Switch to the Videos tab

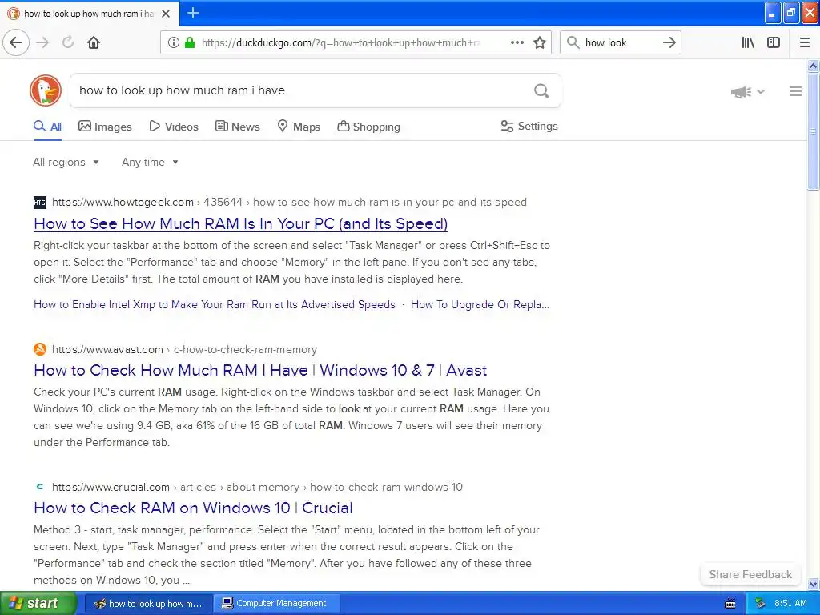coord(174,127)
